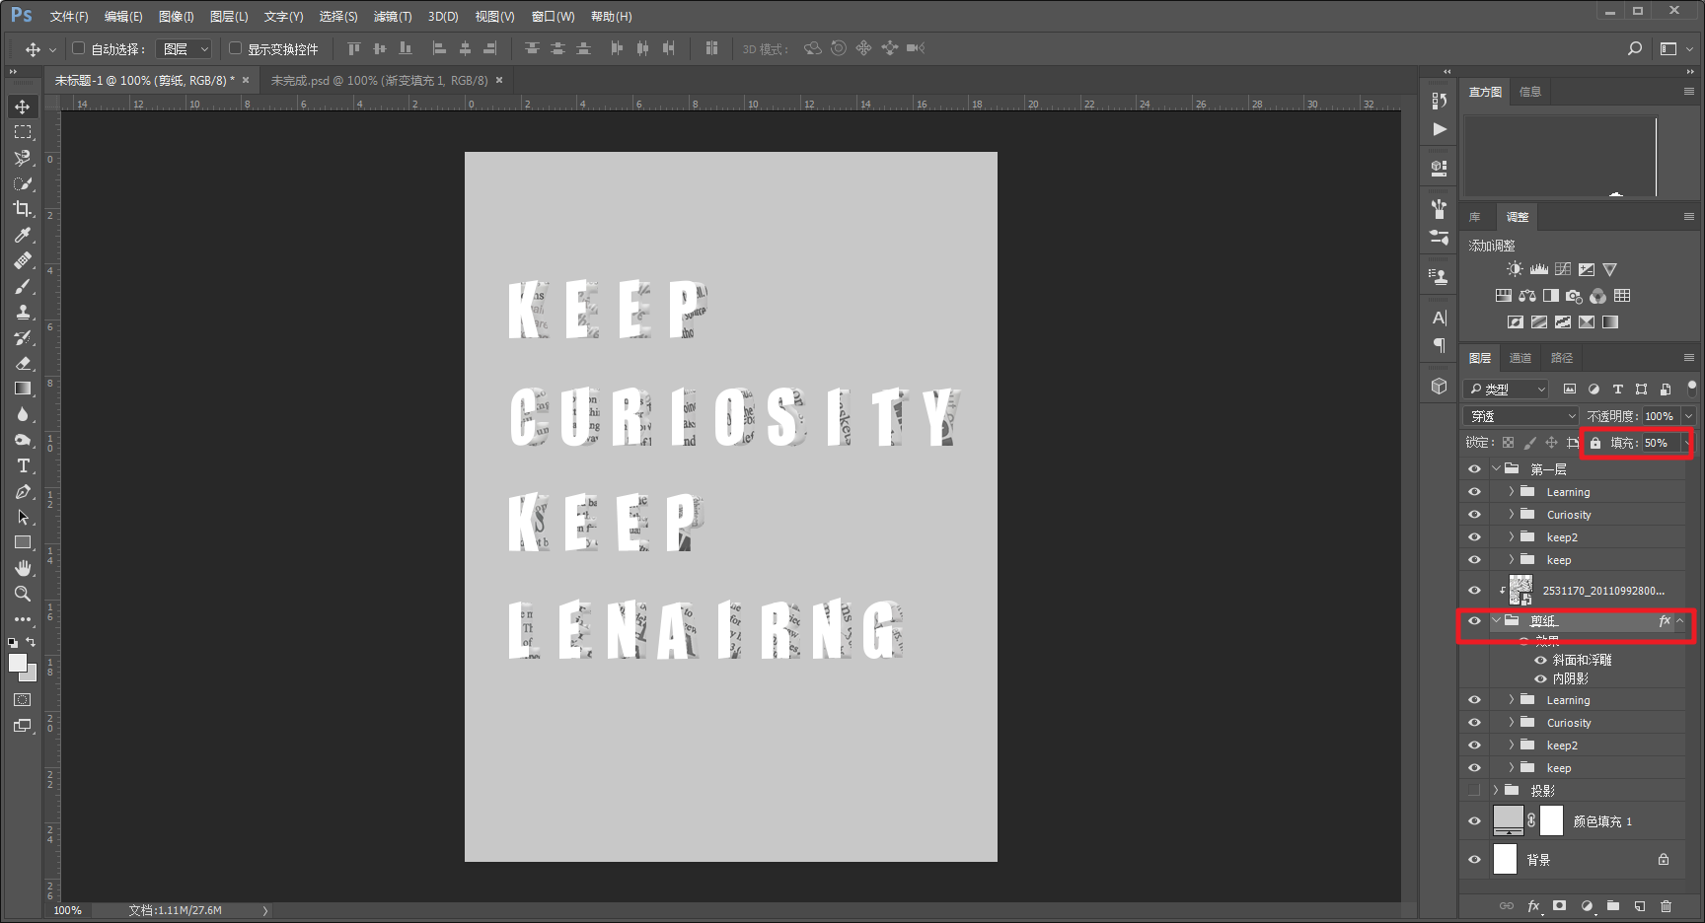Collapse the 第一层 group
The image size is (1705, 923).
coord(1496,469)
